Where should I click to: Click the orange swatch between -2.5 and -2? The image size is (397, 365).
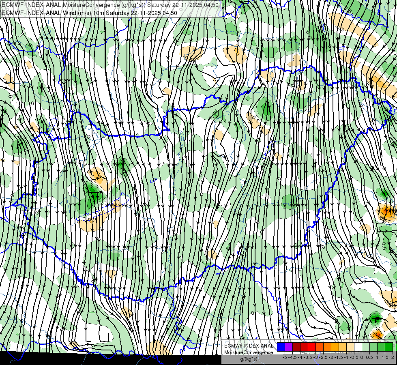tap(327, 347)
